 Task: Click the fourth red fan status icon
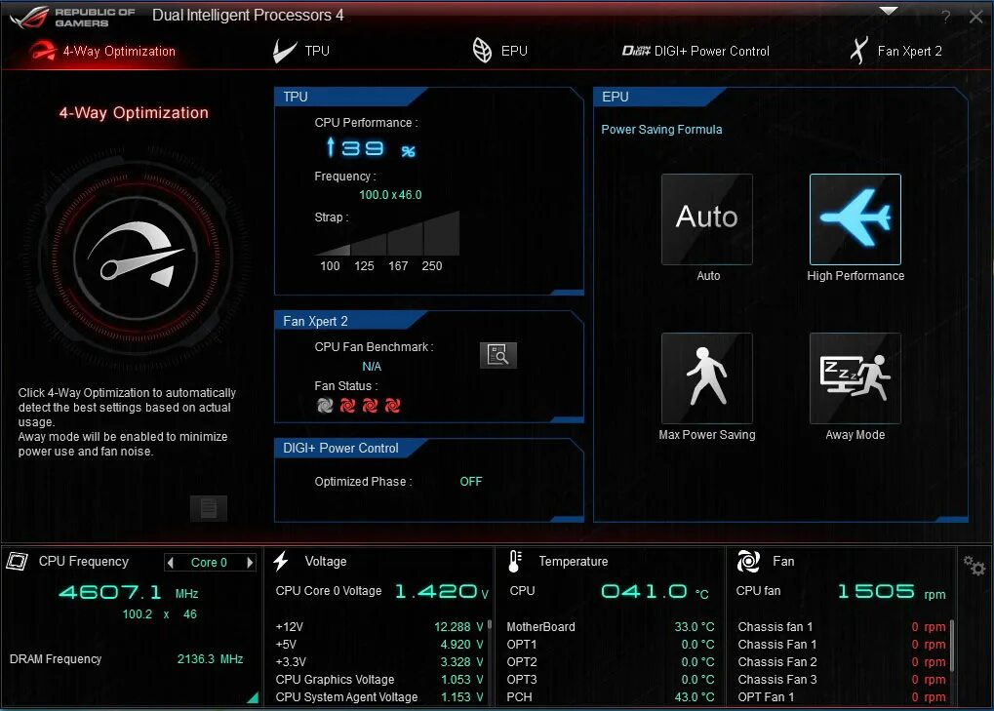pos(393,405)
